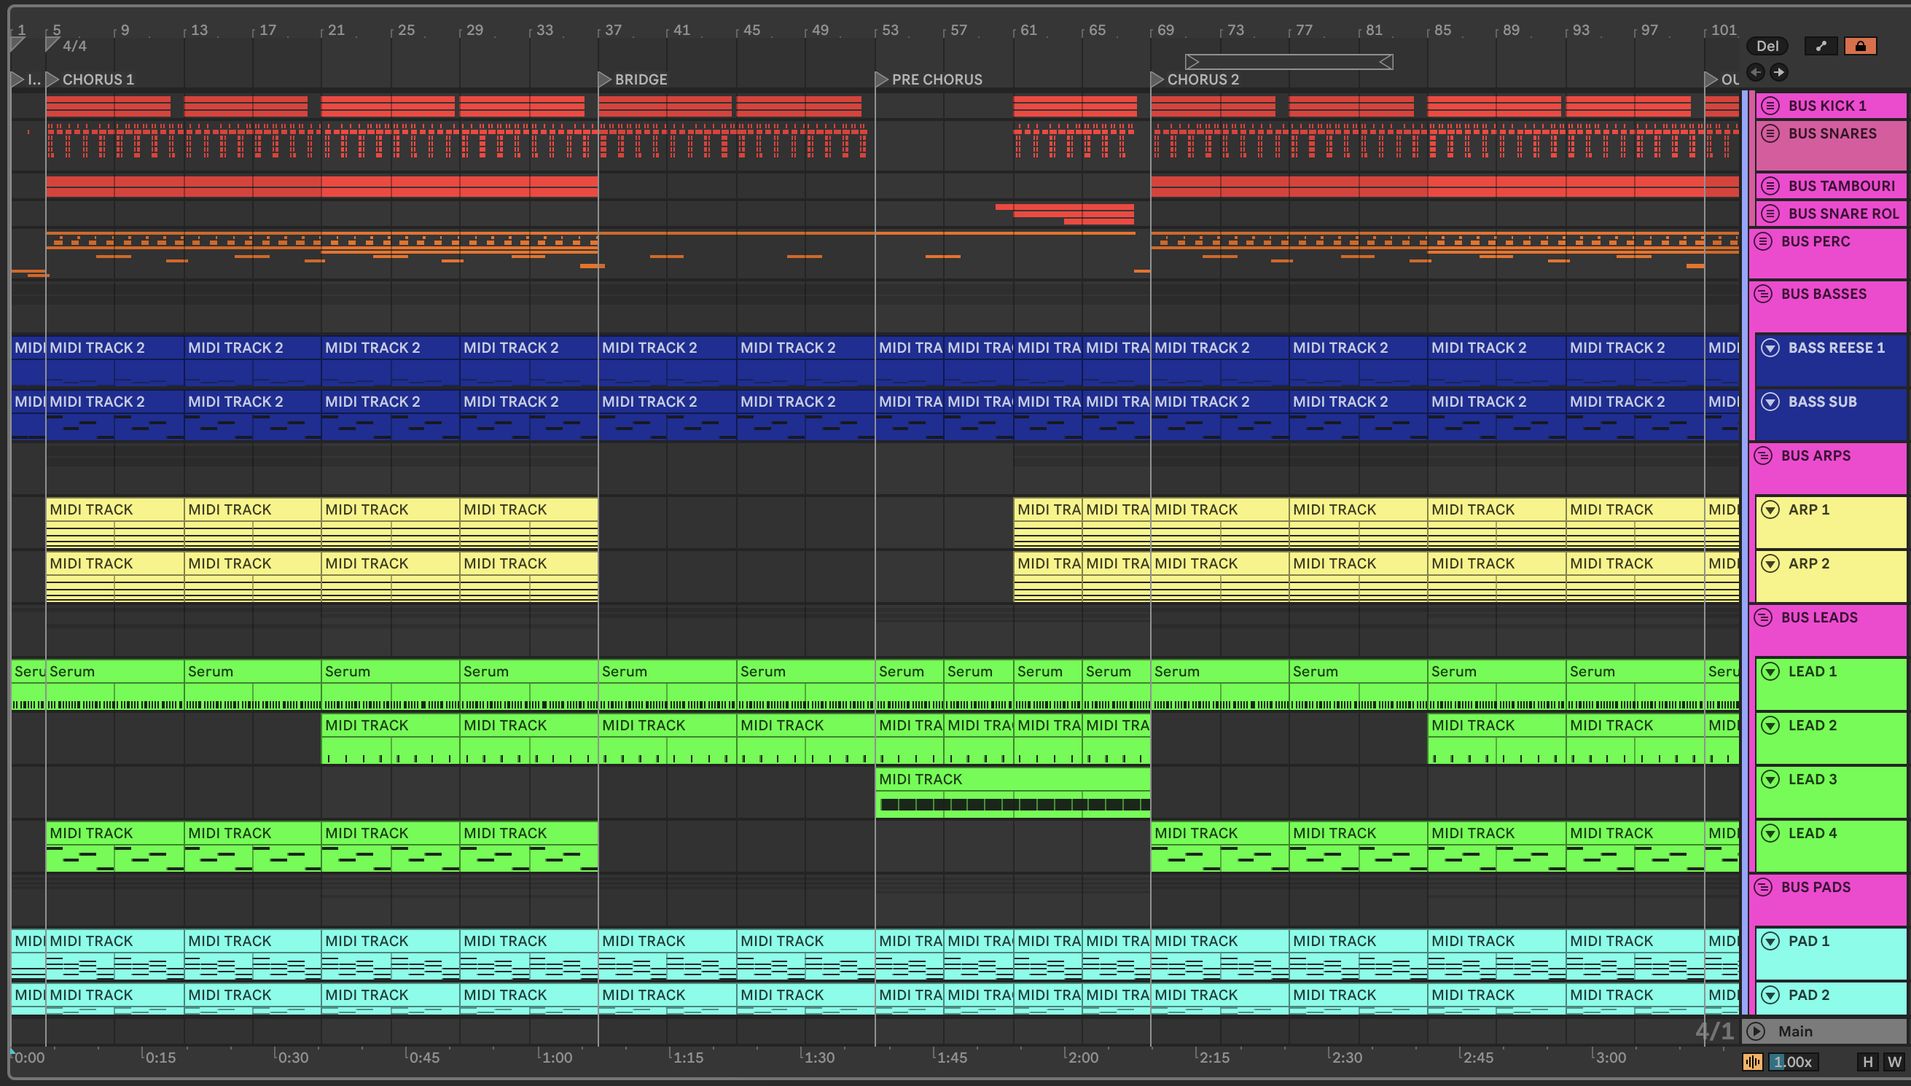The width and height of the screenshot is (1911, 1086).
Task: Toggle the lock envelopes icon
Action: [1860, 46]
